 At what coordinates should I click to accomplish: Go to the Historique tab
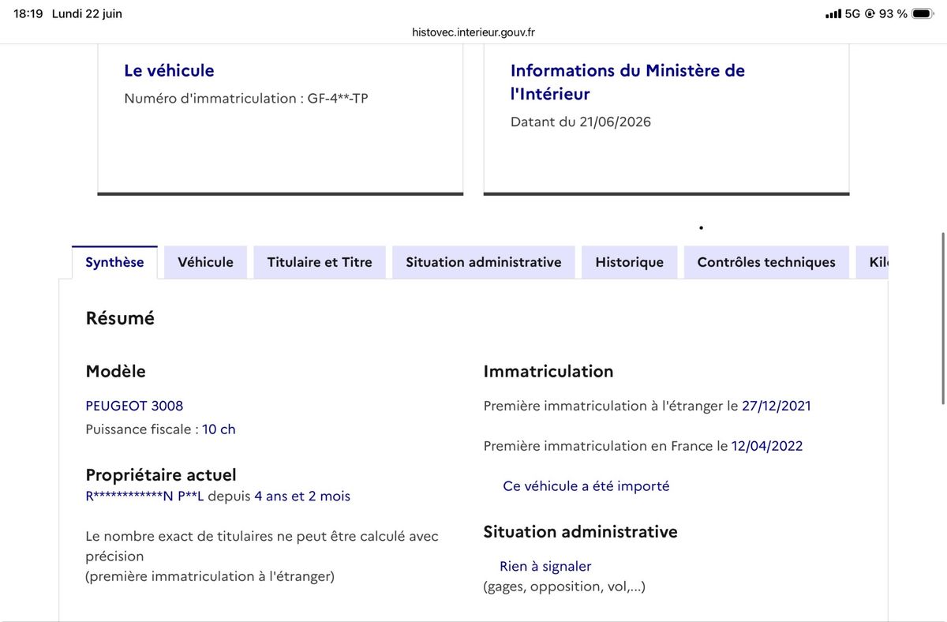pos(629,262)
